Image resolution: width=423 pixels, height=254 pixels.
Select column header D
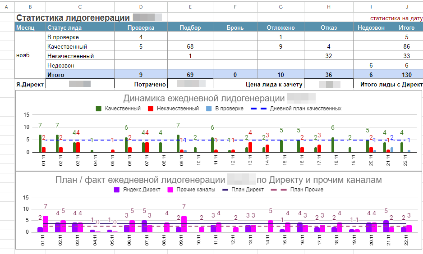[141, 7]
